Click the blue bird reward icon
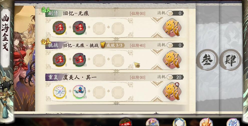The image size is (248, 126). pos(79,92)
